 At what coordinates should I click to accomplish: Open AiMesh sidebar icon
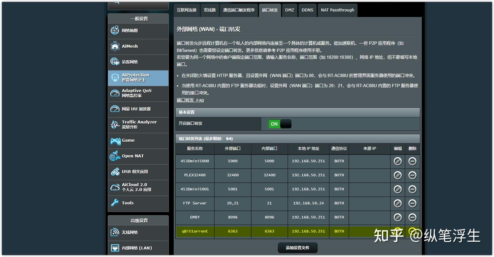tap(115, 46)
